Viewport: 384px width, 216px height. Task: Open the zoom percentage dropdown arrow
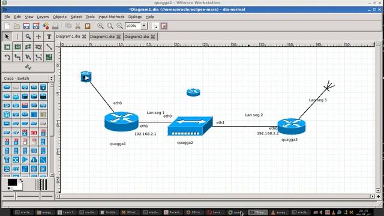pos(144,26)
